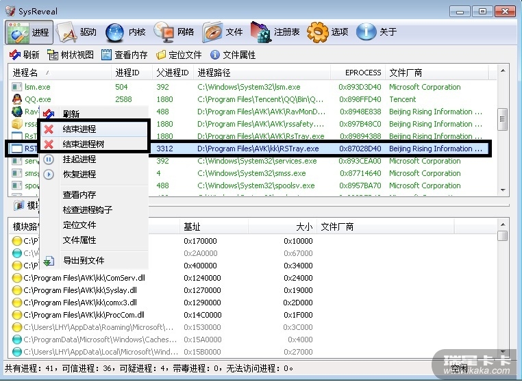Click the teal icon beside ProgramData Caches module
Image resolution: width=522 pixels, height=384 pixels.
coord(16,340)
